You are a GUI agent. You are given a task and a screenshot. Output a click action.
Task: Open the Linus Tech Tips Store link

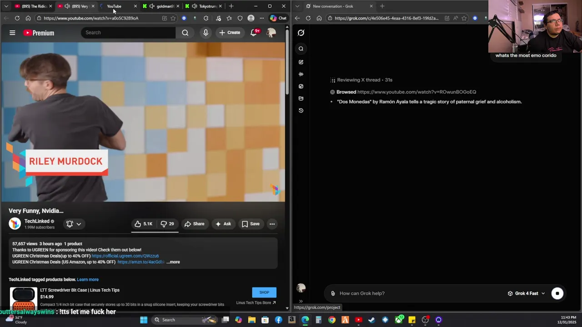[256, 303]
